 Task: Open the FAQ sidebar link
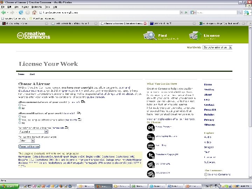point(207,100)
